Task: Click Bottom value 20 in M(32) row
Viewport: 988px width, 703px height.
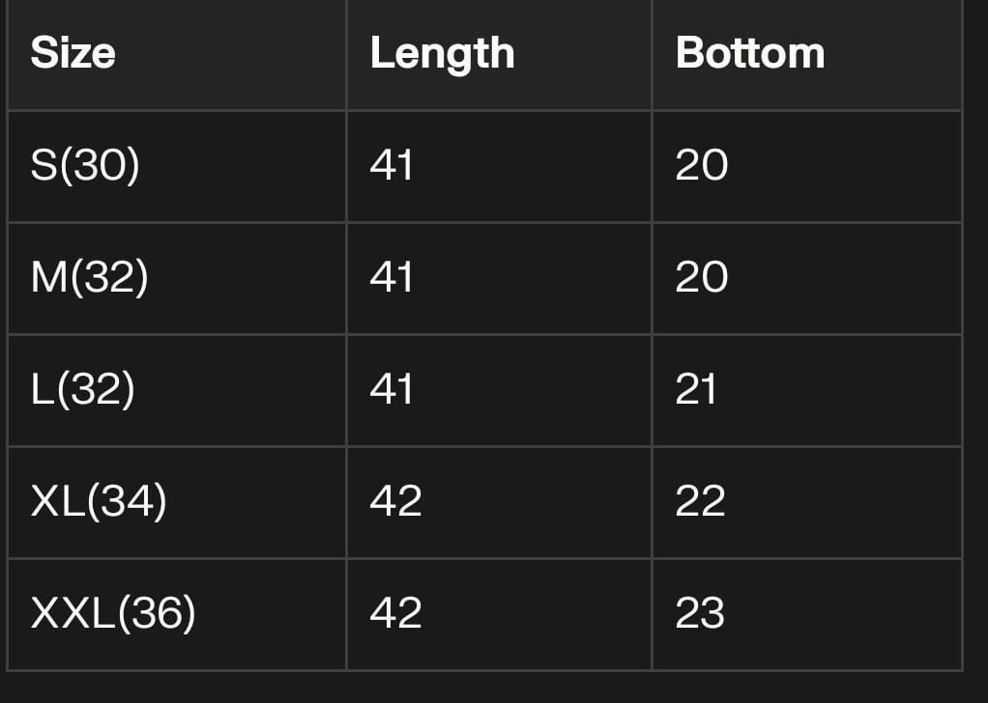Action: pos(702,277)
